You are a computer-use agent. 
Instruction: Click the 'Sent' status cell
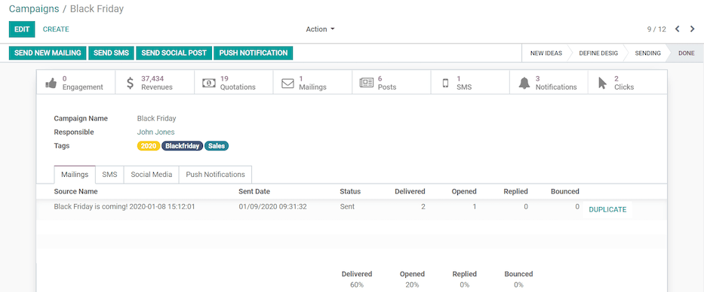[x=347, y=207]
